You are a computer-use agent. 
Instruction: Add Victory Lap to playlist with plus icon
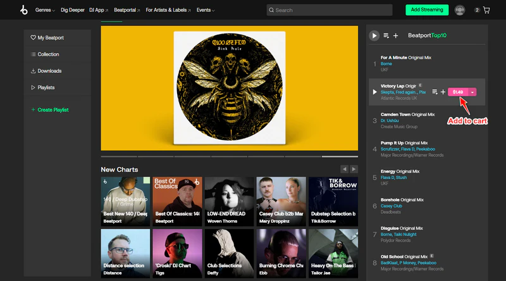tap(443, 92)
